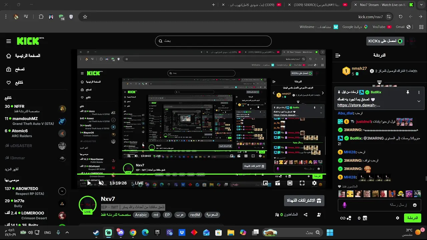Switch to SEKIRO YouTube tab
The height and width of the screenshot is (240, 427).
pos(319,5)
